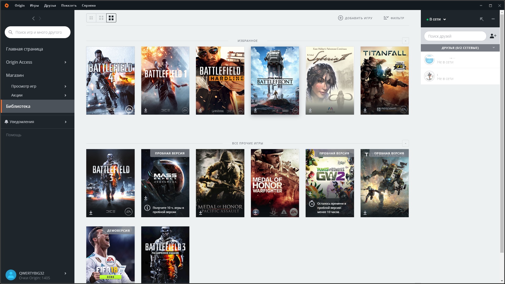Click download icon on Battlefield 3 tile
The width and height of the screenshot is (505, 284).
[x=91, y=213]
